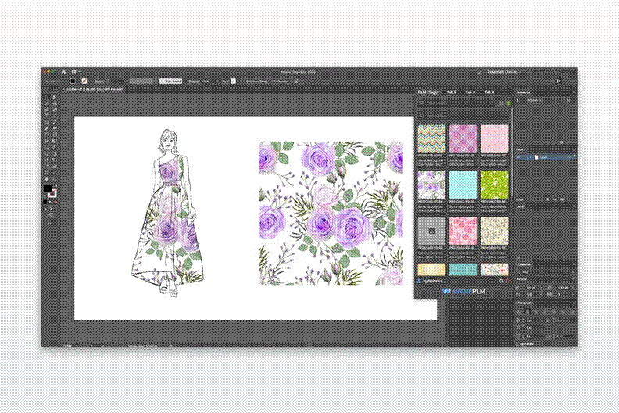Click the Home icon in the top bar
Viewport: 619px width, 413px height.
click(63, 72)
